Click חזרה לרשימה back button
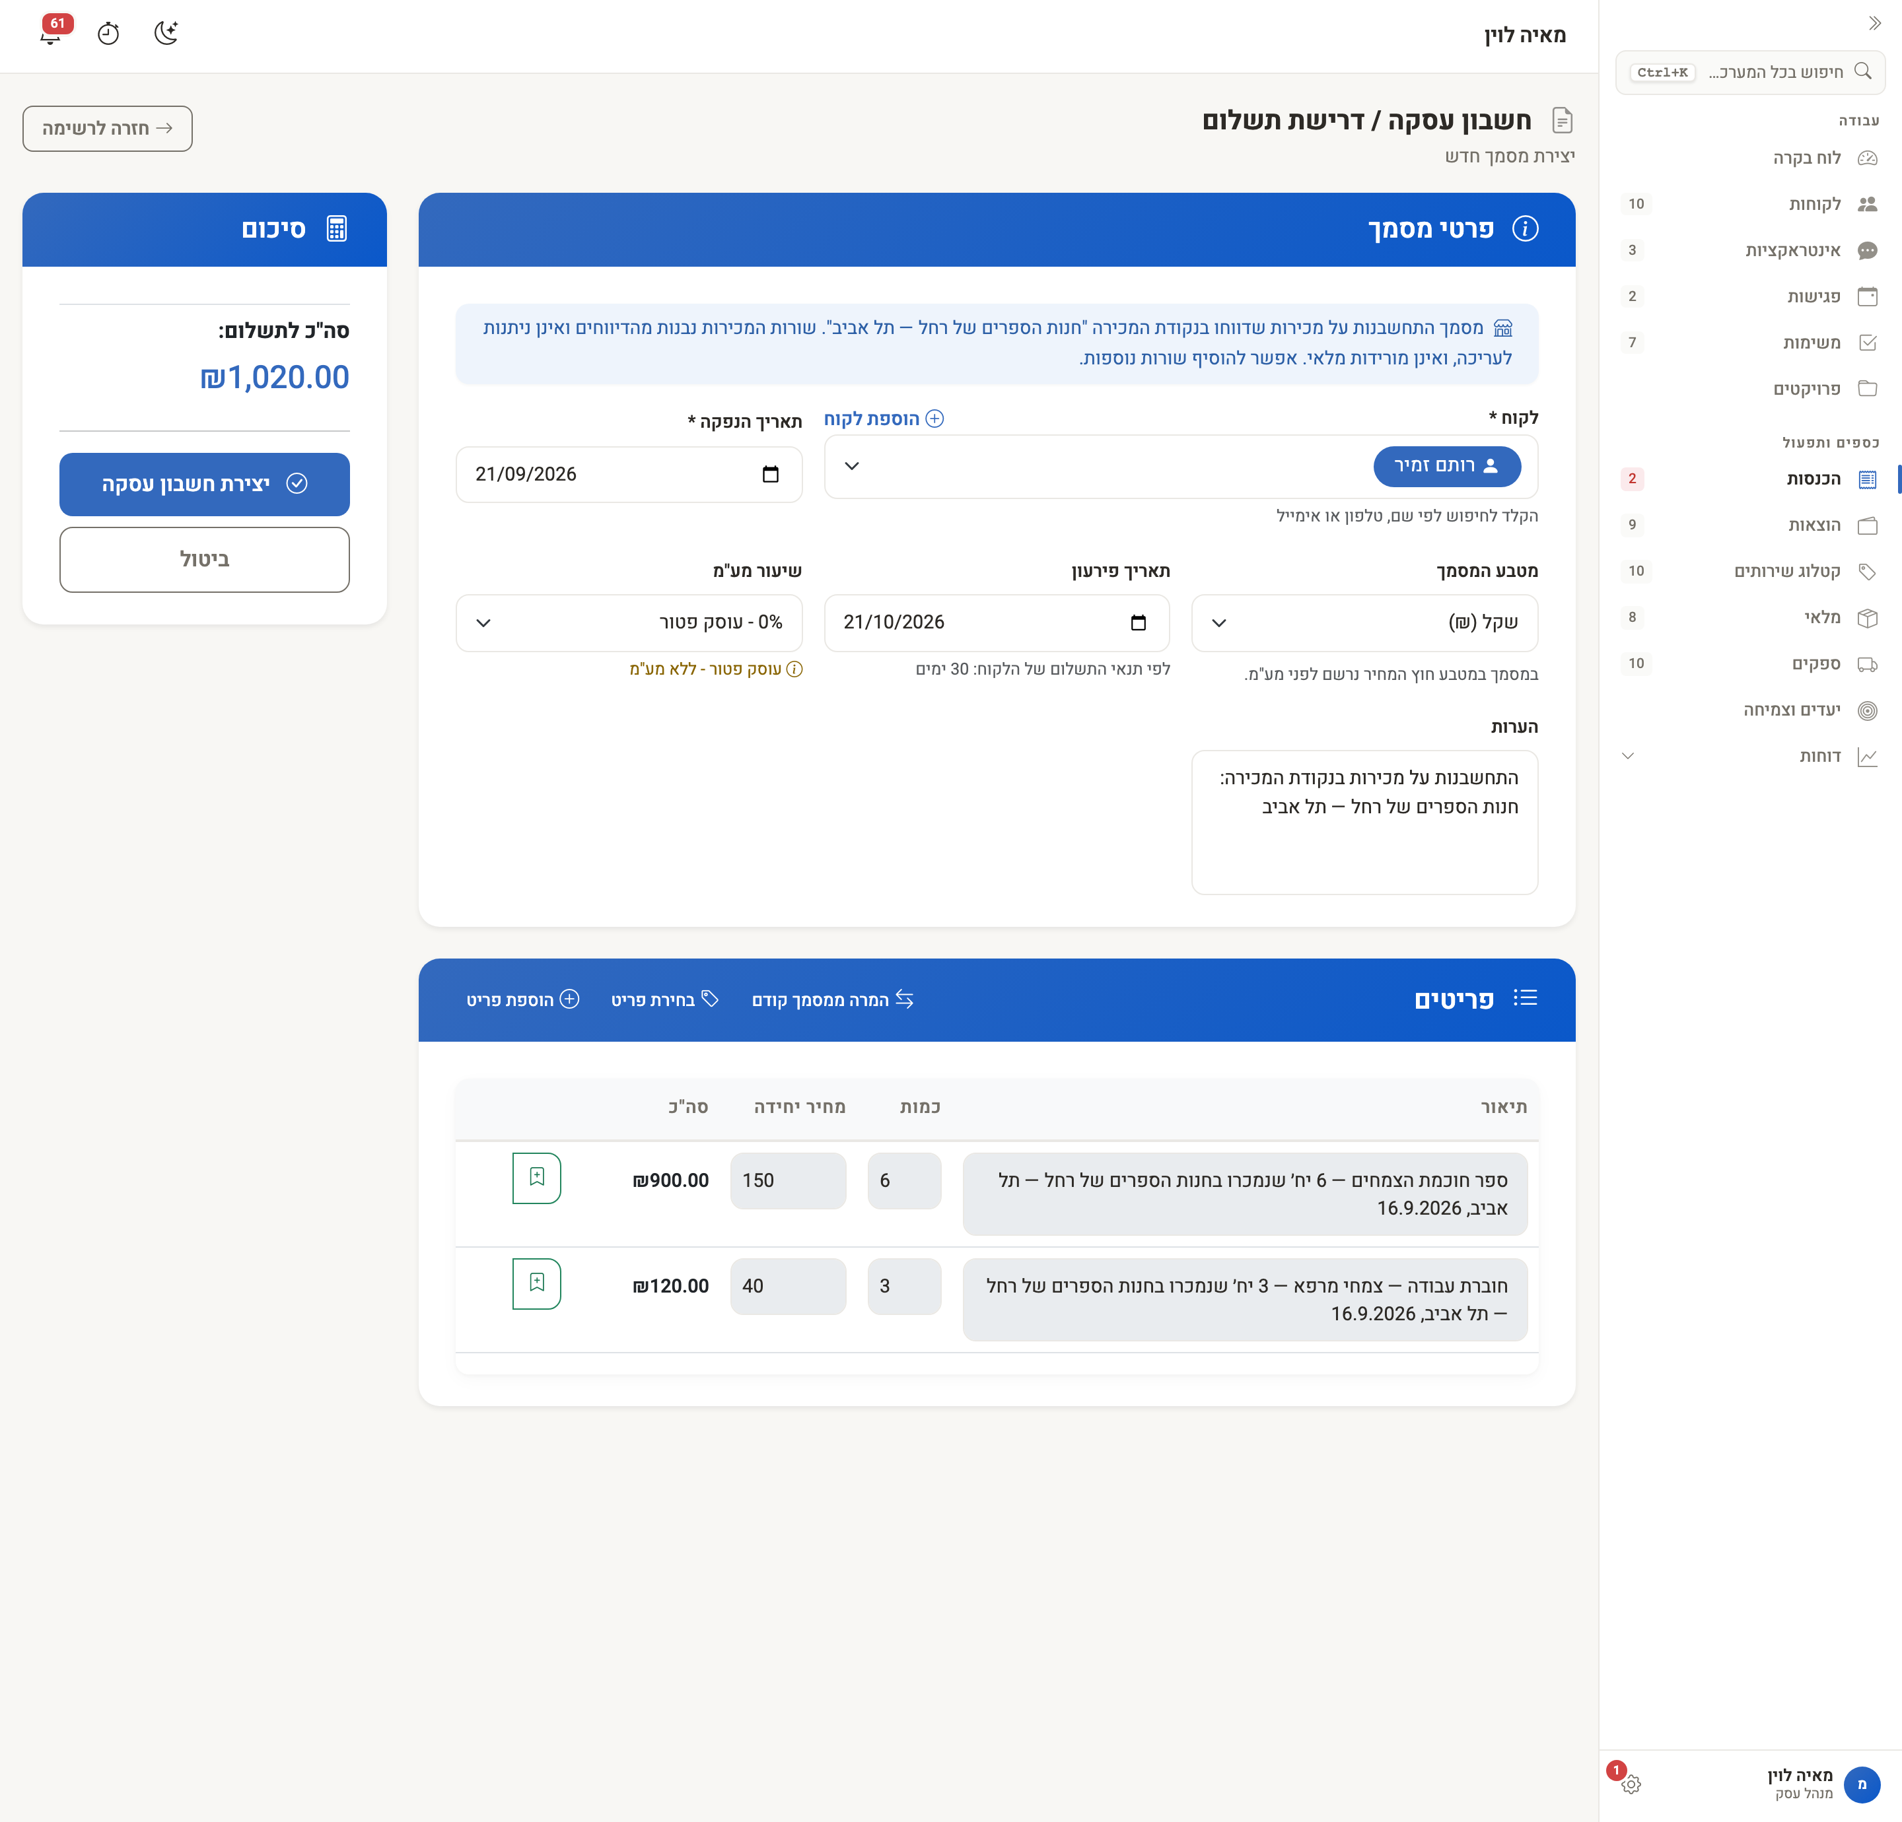The height and width of the screenshot is (1822, 1902). [x=108, y=129]
